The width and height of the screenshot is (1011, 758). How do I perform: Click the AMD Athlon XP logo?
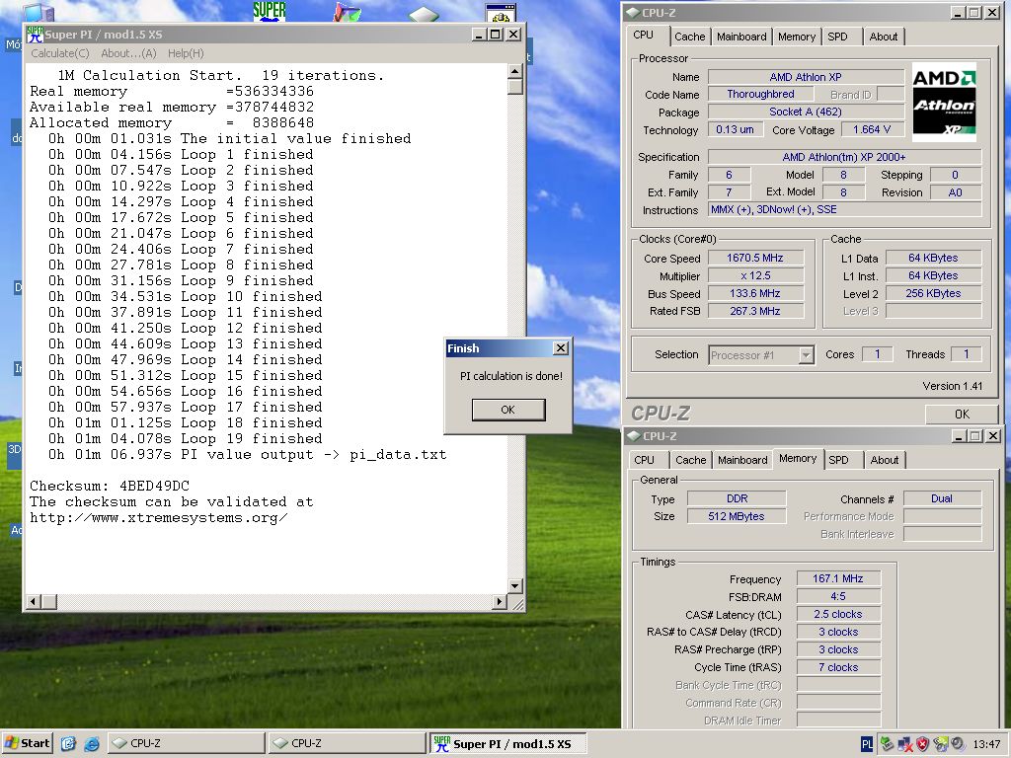pos(944,102)
